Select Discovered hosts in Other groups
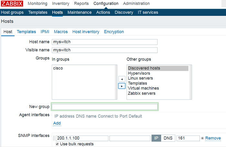Screen dimensions: 226x147 pyautogui.click(x=158, y=68)
